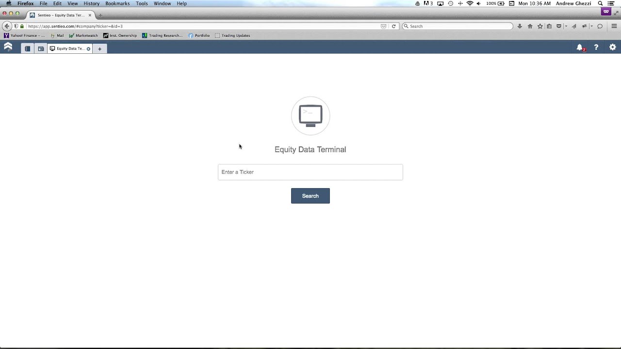Click the Sentieo logo icon
The height and width of the screenshot is (349, 621).
coord(8,47)
